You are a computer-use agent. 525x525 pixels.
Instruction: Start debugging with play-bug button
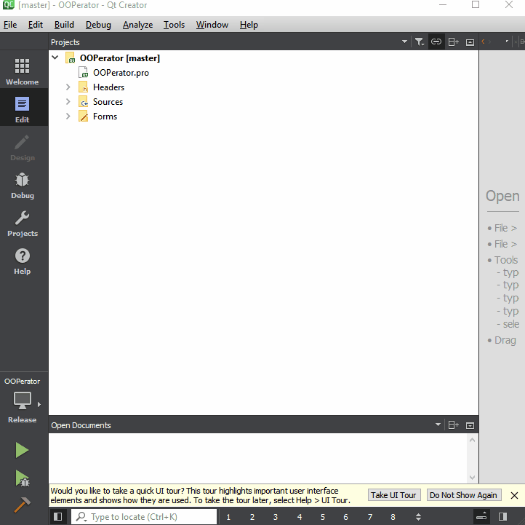point(22,478)
